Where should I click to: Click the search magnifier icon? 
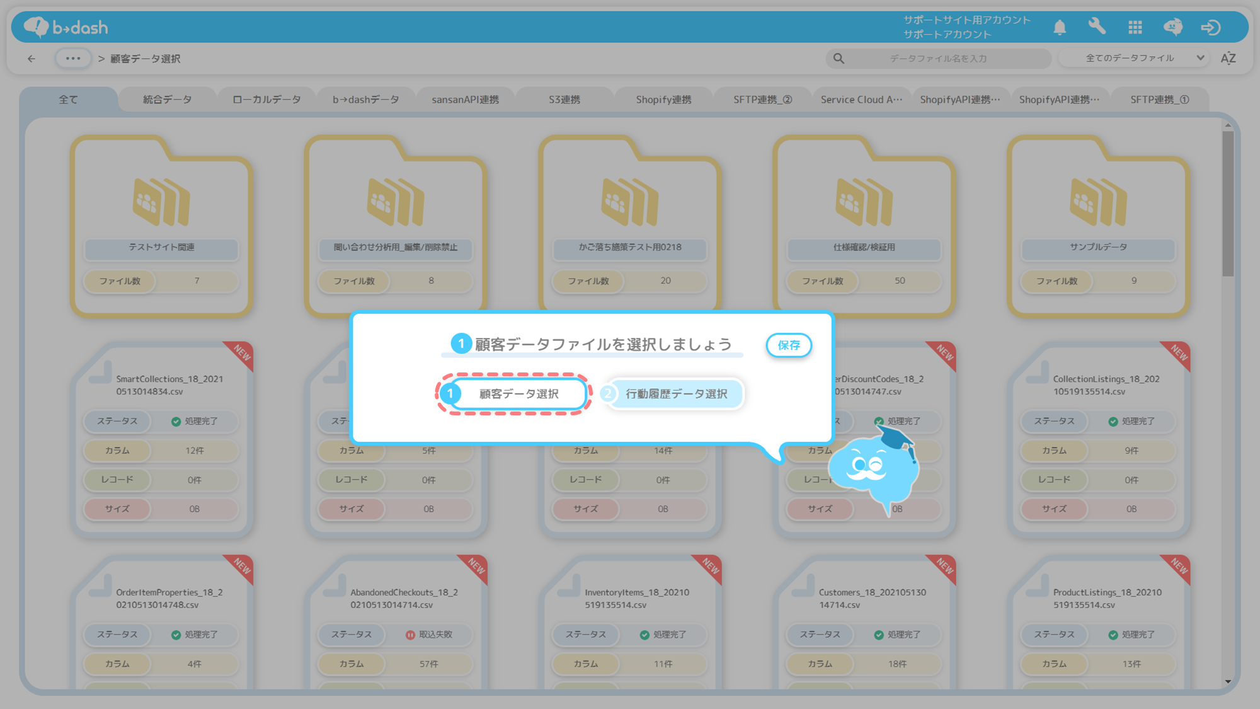[x=839, y=59]
